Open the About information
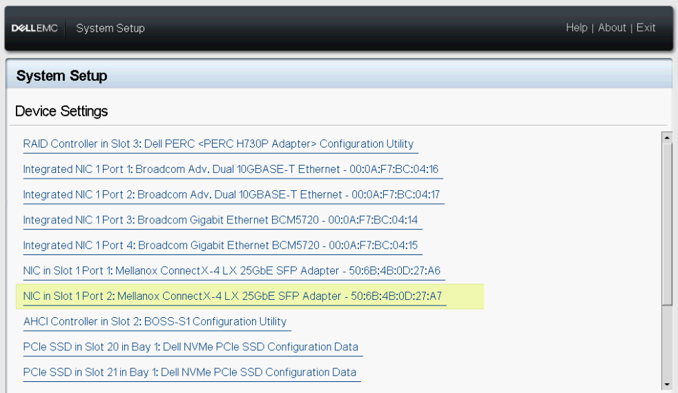Viewport: 678px width, 393px height. click(612, 28)
